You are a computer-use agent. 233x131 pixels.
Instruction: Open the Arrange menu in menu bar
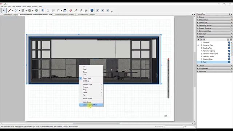pyautogui.click(x=19, y=7)
